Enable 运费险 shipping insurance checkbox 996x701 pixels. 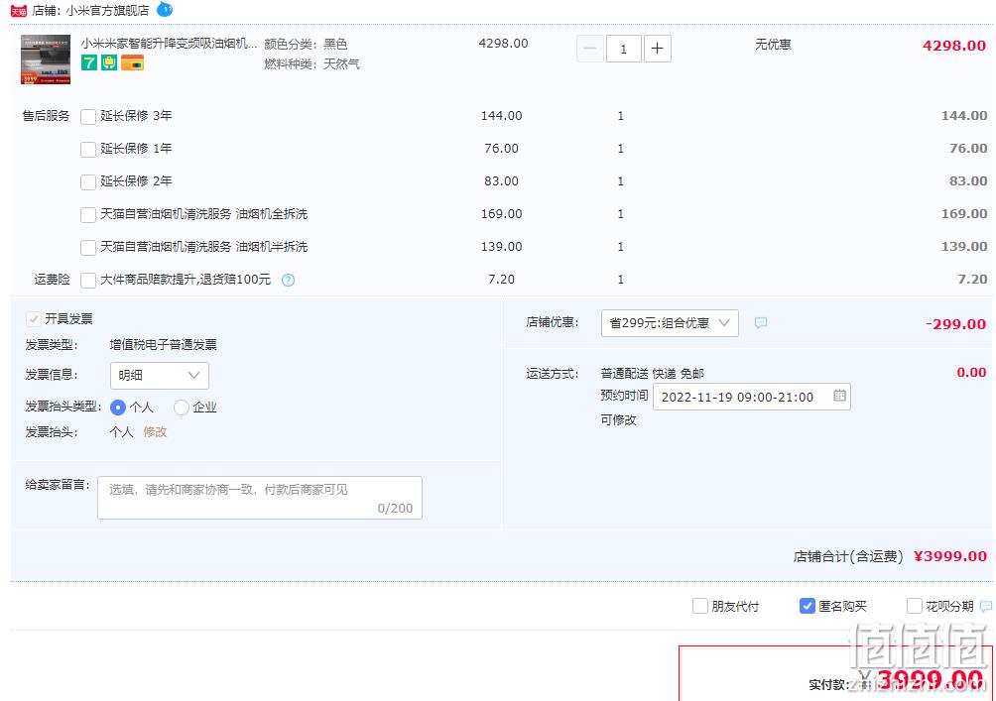click(x=88, y=280)
